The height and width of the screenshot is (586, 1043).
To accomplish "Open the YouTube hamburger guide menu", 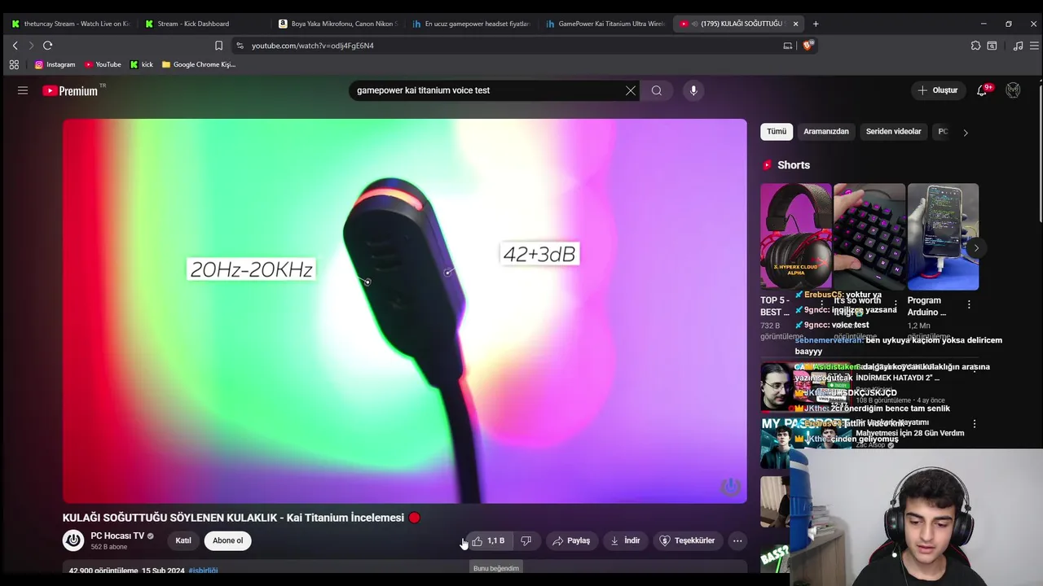I will tap(23, 90).
